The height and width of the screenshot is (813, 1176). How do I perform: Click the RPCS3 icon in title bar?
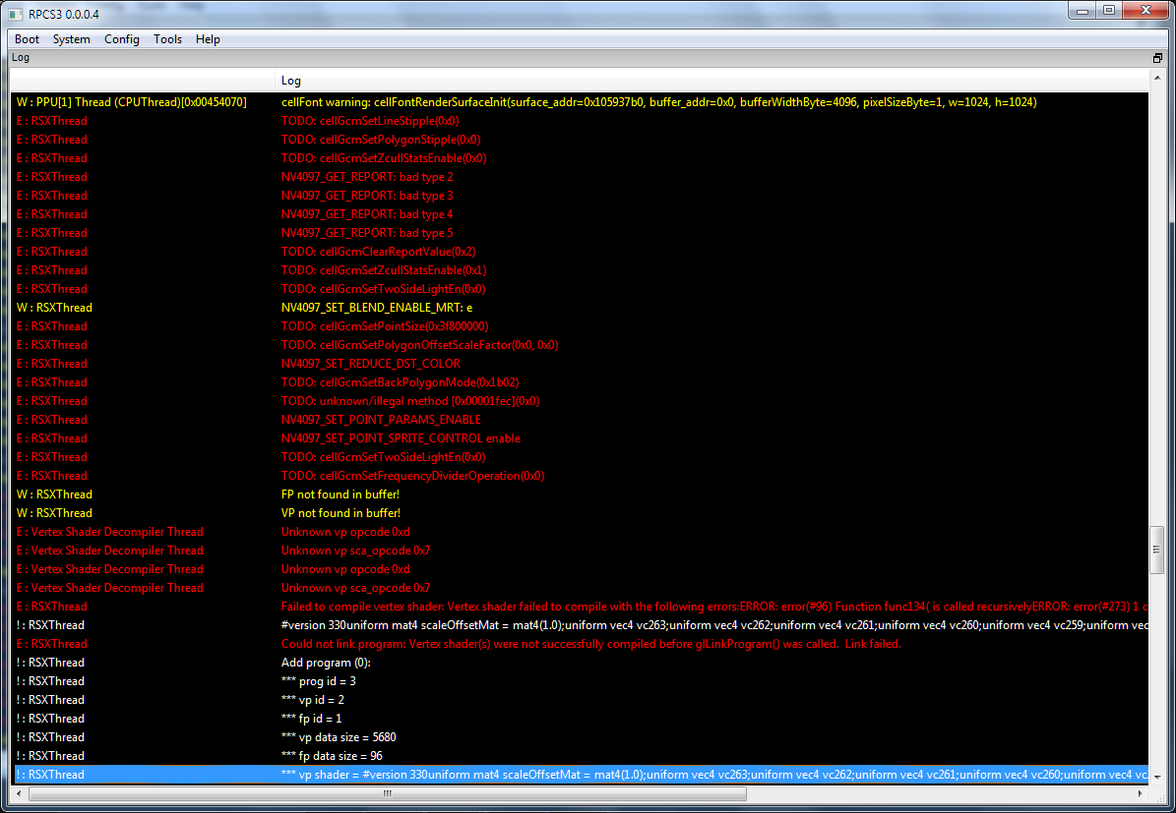click(15, 11)
